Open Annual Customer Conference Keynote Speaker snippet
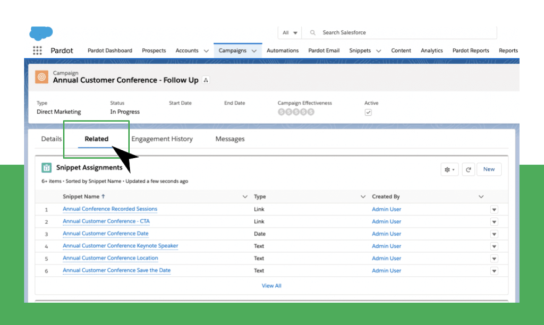 point(121,245)
